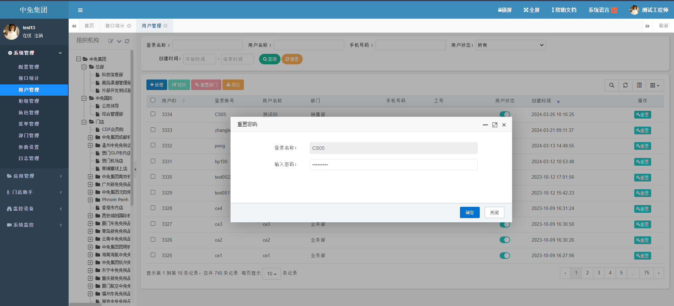Image resolution: width=674 pixels, height=306 pixels.
Task: Open 角色管理 in the sidebar menu
Action: pos(29,113)
